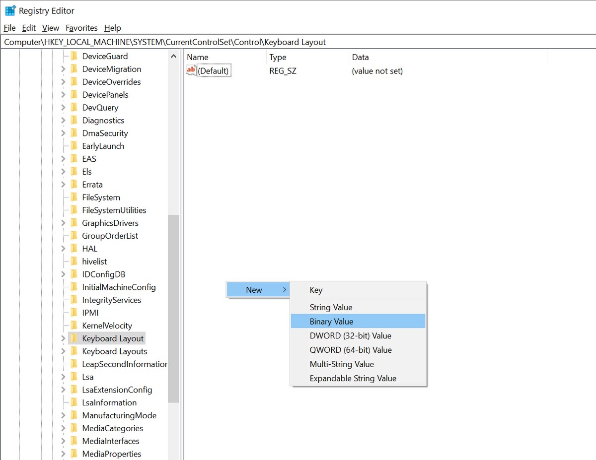
Task: Click the DmaSecurity folder icon
Action: coord(74,133)
